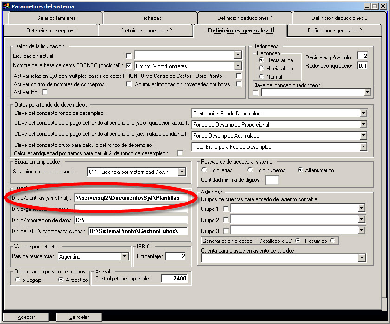Select x Legajo print order
Image resolution: width=390 pixels, height=324 pixels.
pos(18,280)
